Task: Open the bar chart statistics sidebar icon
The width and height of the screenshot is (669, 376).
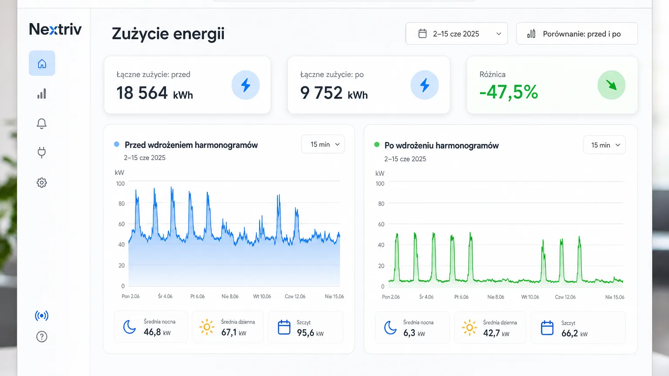Action: [x=42, y=94]
